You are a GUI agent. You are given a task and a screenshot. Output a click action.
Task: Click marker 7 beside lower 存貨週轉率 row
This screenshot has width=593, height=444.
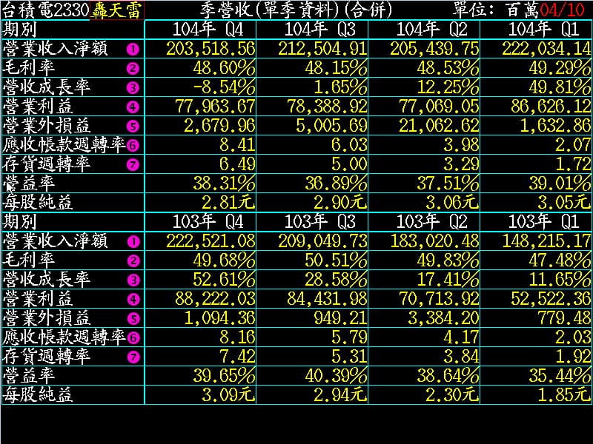(x=133, y=357)
